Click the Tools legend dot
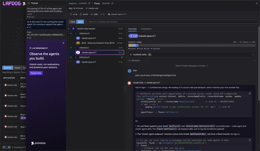 pyautogui.click(x=138, y=49)
